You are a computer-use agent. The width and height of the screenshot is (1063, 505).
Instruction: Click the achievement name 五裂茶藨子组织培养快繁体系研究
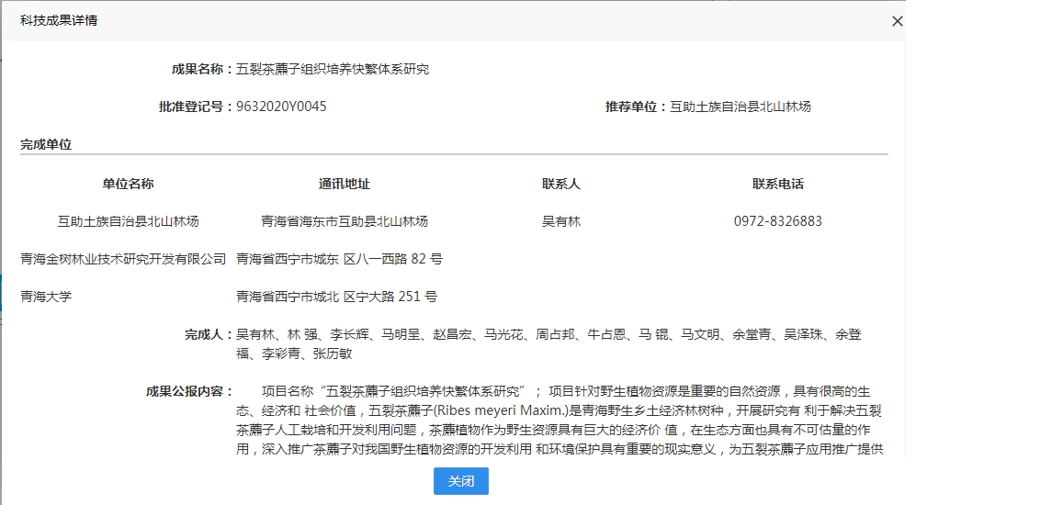[333, 69]
